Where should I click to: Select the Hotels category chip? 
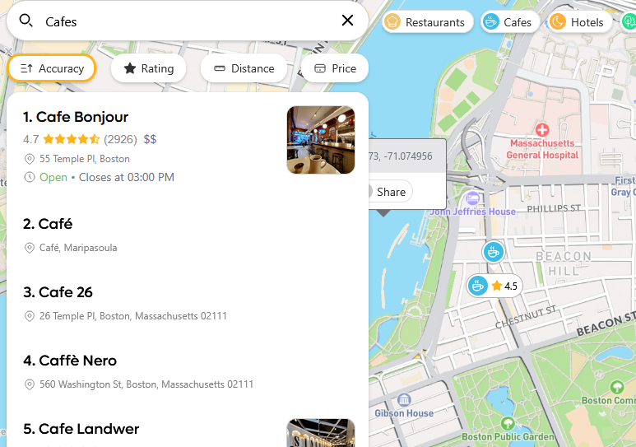tap(578, 22)
